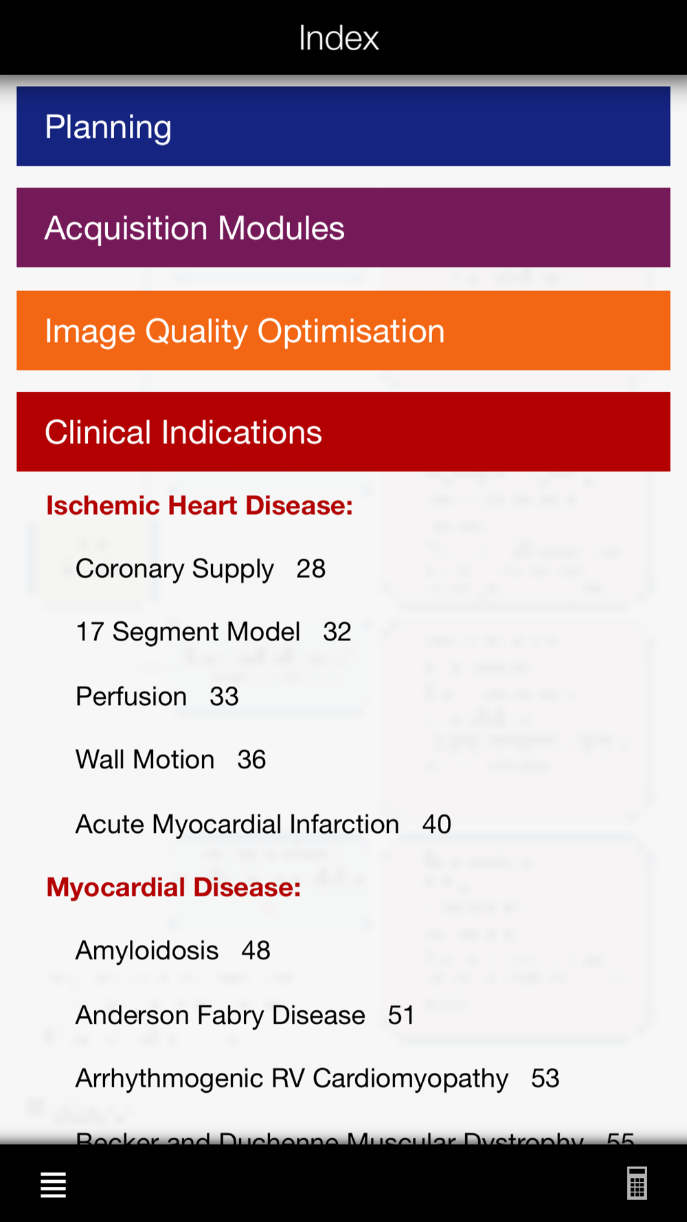Open Coronary Supply page 28
687x1222 pixels.
pyautogui.click(x=200, y=569)
